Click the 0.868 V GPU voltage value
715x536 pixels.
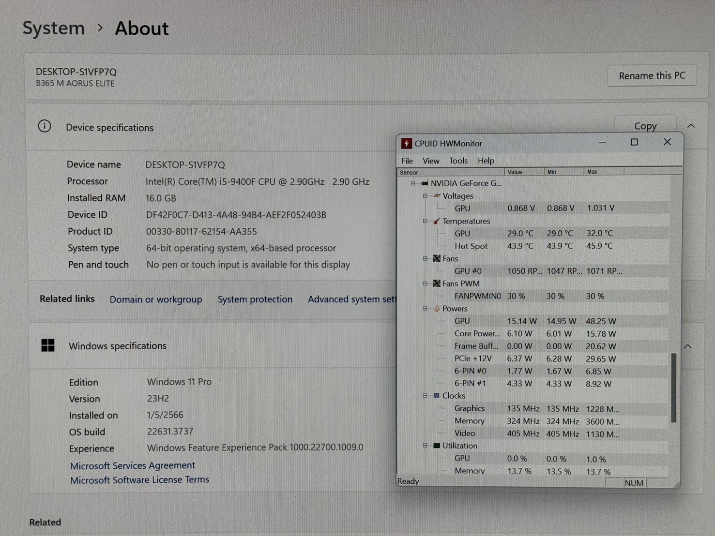(x=521, y=208)
